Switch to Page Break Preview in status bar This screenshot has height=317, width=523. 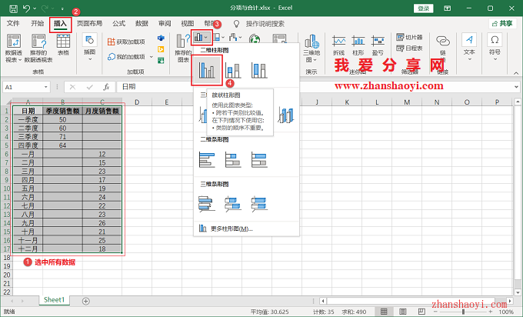[421, 312]
